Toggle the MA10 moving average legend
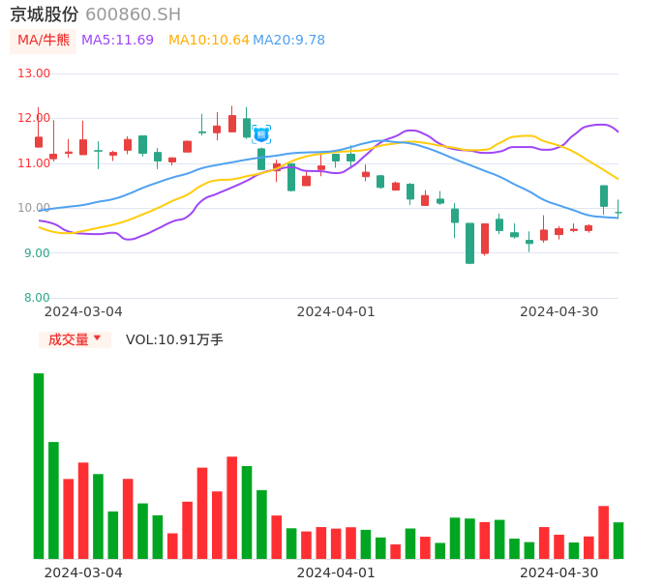Screen dimensions: 664x586 tap(208, 41)
